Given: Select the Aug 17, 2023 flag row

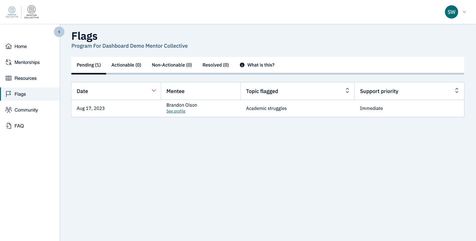Looking at the screenshot, I should [x=91, y=108].
